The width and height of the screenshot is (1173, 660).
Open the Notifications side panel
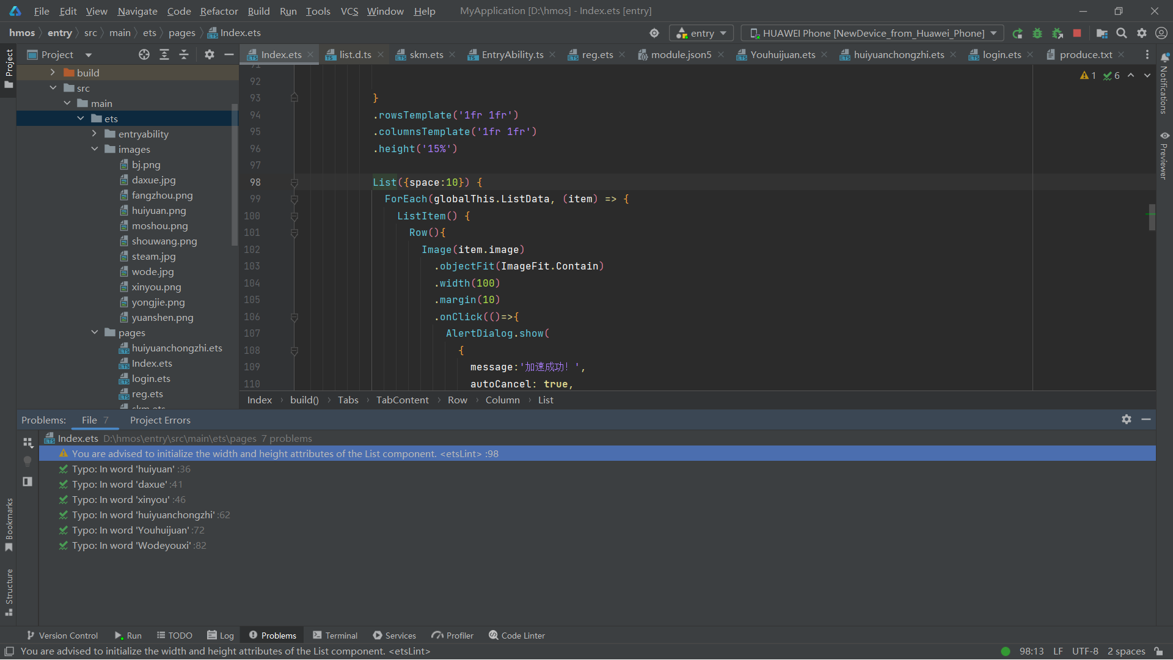[1164, 84]
